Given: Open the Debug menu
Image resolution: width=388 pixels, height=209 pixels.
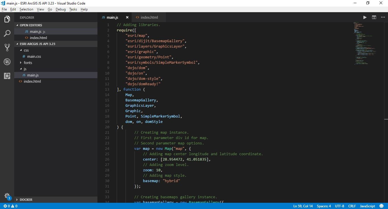Looking at the screenshot, I should (61, 9).
